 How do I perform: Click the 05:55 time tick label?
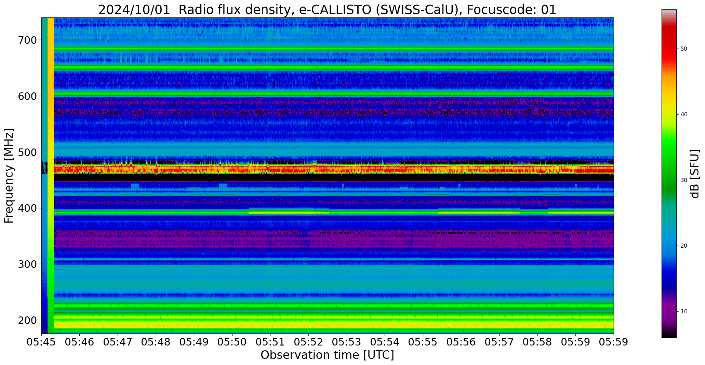423,342
